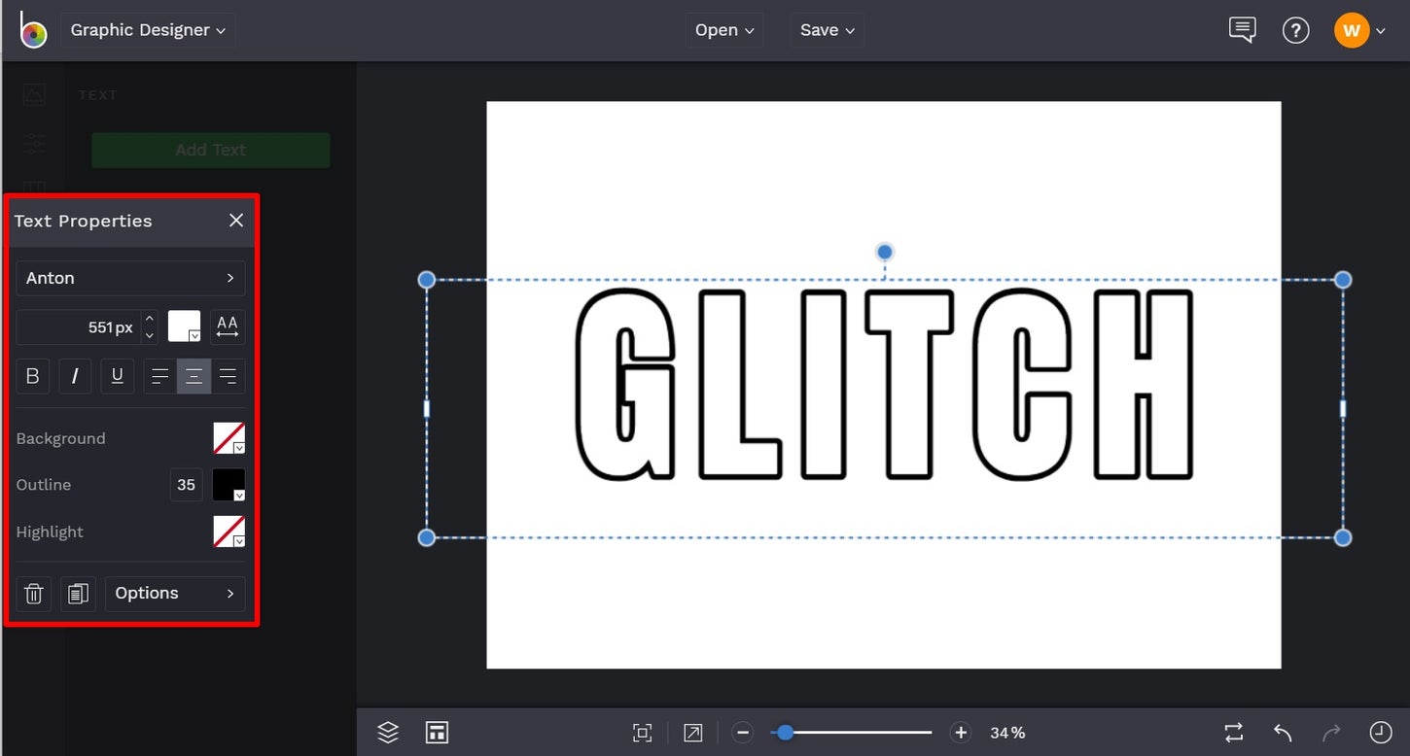
Task: Open the help question mark icon
Action: (x=1296, y=29)
